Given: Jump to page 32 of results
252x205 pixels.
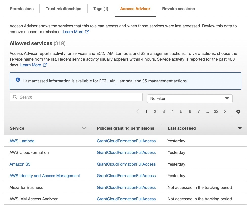Looking at the screenshot, I should point(216,111).
